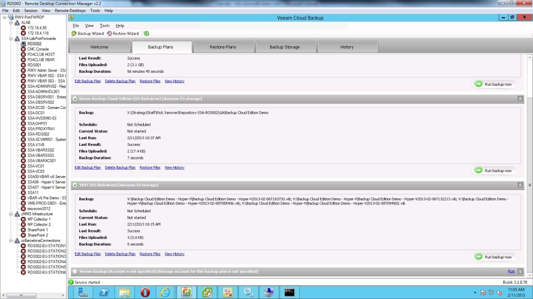
Task: Click the grey status circle of Veeam backup plan
Action: 75,271
